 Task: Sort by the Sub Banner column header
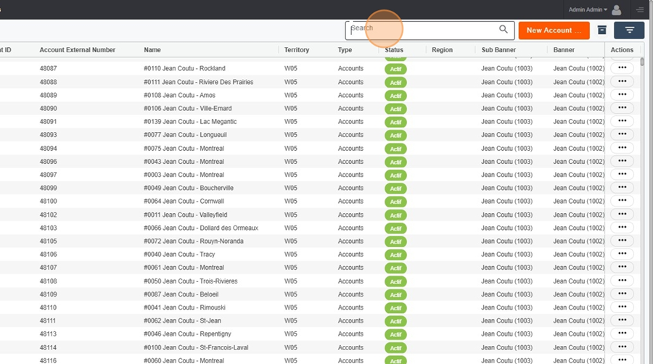498,50
